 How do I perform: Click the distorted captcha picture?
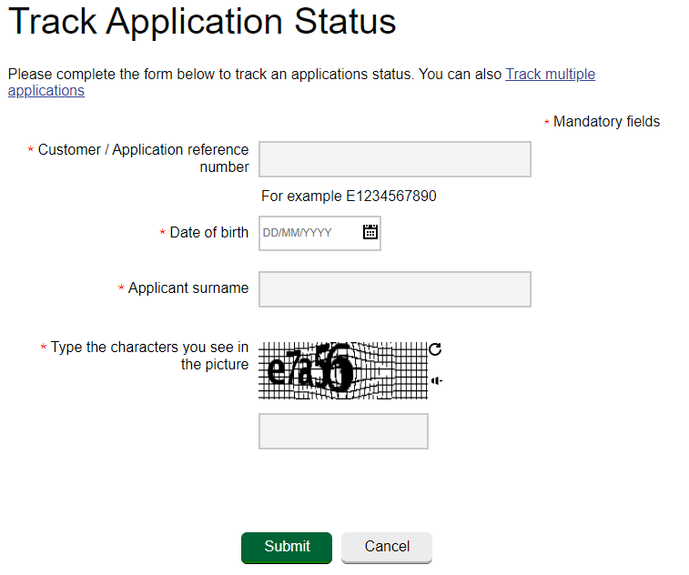343,370
